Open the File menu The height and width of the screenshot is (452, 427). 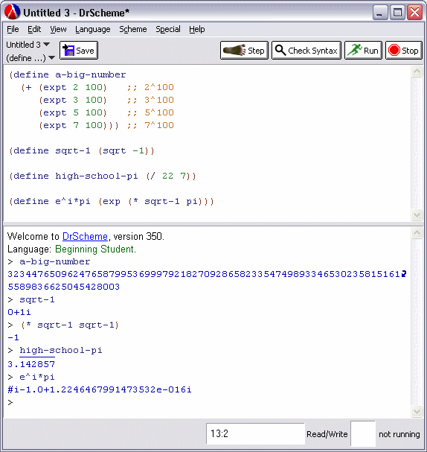tap(13, 29)
